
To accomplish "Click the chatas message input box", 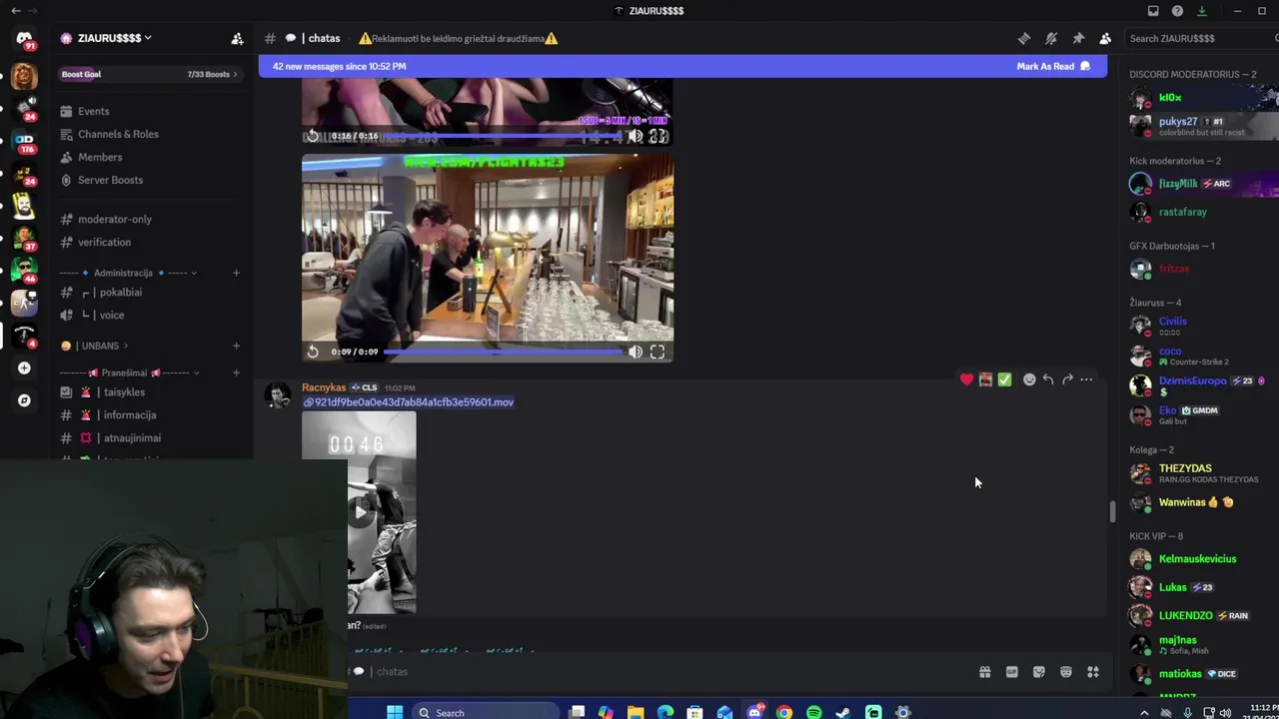I will 659,672.
